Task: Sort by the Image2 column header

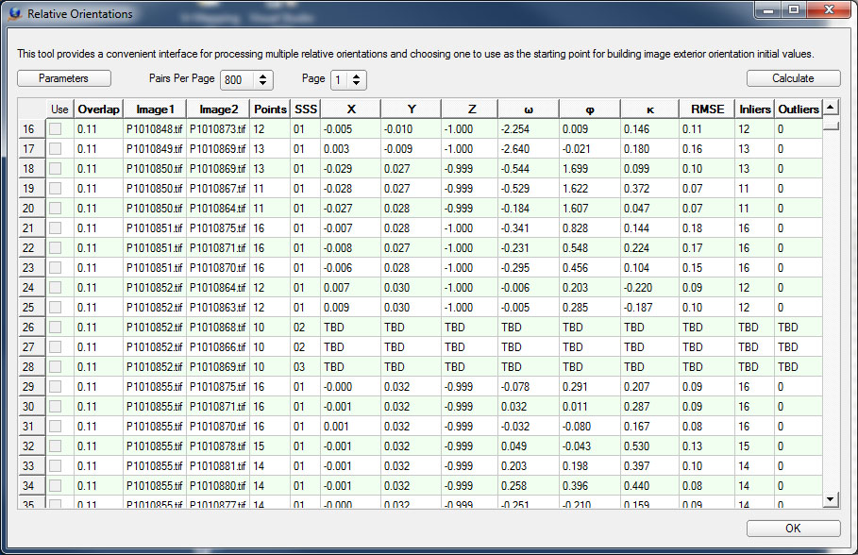Action: (218, 109)
